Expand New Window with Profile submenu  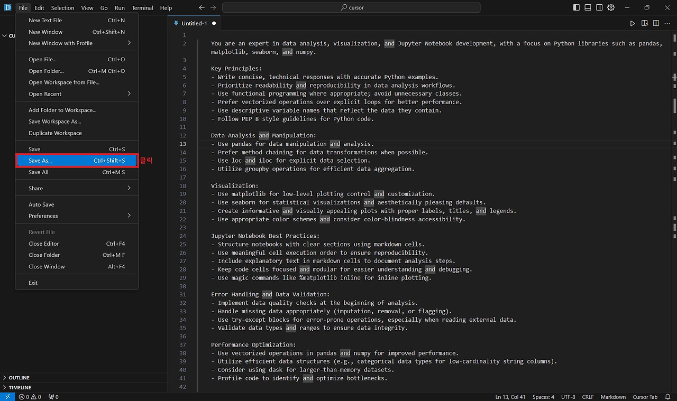tap(77, 43)
